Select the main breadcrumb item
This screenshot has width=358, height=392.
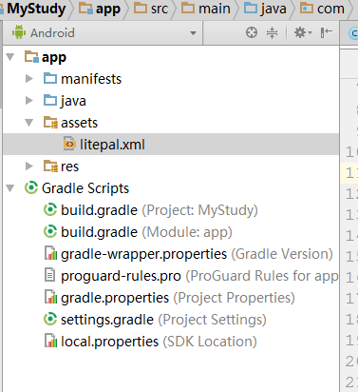pyautogui.click(x=205, y=9)
